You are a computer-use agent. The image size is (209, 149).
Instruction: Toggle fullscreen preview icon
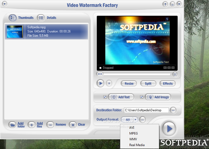[x=175, y=74]
